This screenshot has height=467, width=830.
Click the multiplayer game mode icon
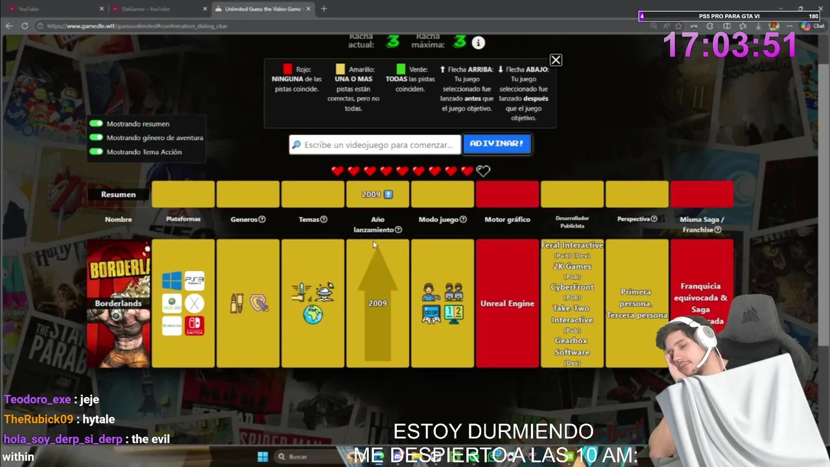454,293
